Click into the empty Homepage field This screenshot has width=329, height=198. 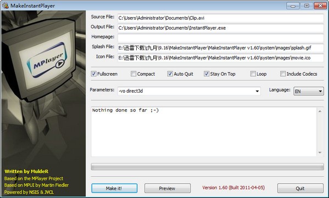[220, 38]
